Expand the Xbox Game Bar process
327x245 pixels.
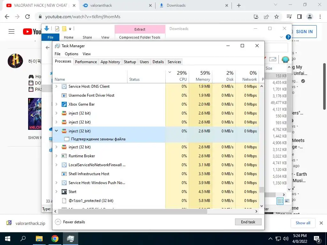[x=56, y=104]
